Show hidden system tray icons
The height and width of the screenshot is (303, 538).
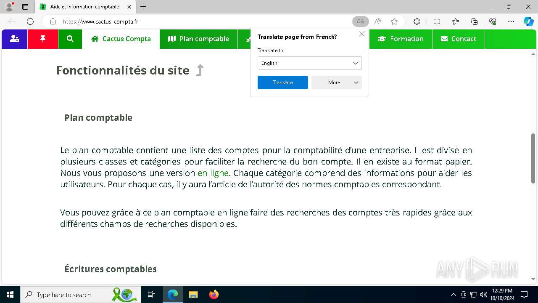coord(453,295)
